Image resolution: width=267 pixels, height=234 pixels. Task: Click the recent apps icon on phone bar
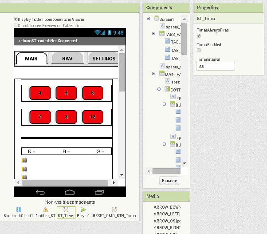pyautogui.click(x=99, y=192)
